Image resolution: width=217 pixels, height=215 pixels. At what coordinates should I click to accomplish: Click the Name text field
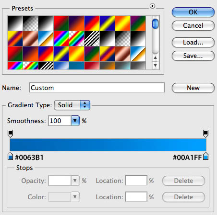[97, 88]
